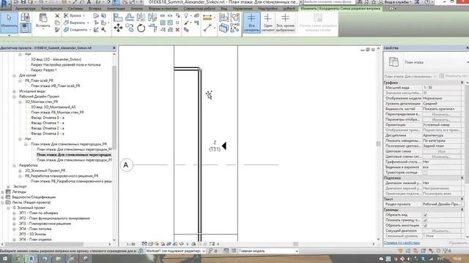Toggle the Sun Path (Траектория солнца) checkbox
Viewport: 469px width, 263px height.
click(x=425, y=172)
